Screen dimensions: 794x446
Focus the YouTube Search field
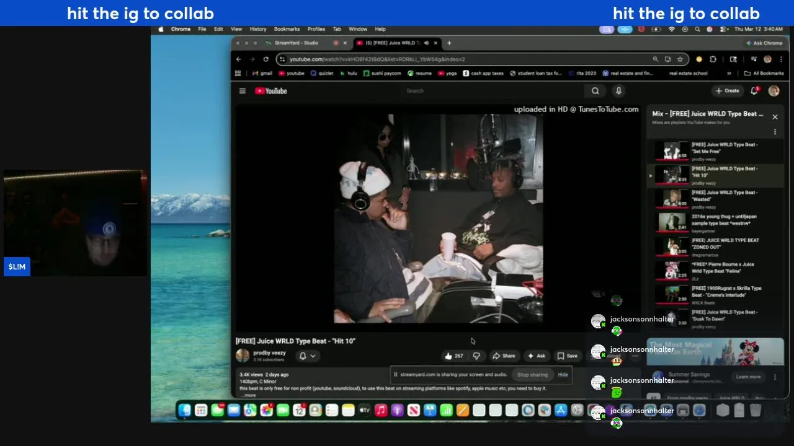tap(493, 91)
